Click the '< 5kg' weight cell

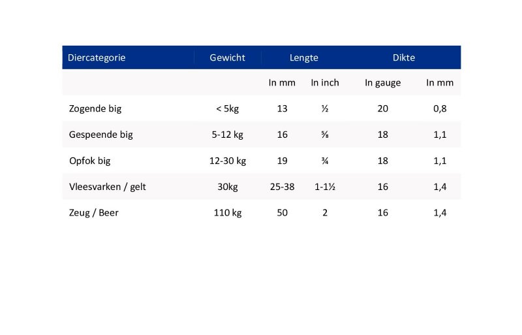pos(227,108)
